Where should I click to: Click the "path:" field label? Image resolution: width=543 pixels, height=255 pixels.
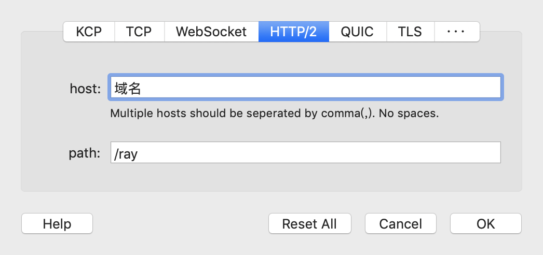tap(85, 153)
